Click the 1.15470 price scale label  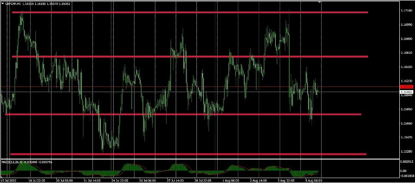(x=407, y=137)
